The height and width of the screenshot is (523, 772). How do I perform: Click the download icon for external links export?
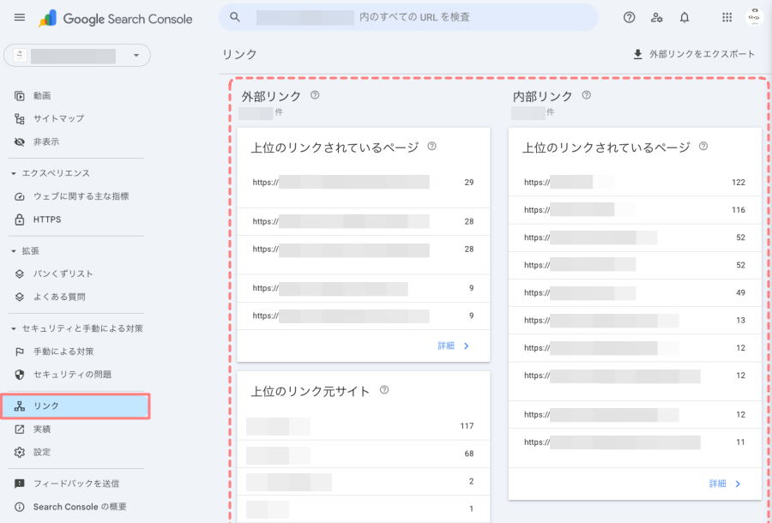point(637,54)
